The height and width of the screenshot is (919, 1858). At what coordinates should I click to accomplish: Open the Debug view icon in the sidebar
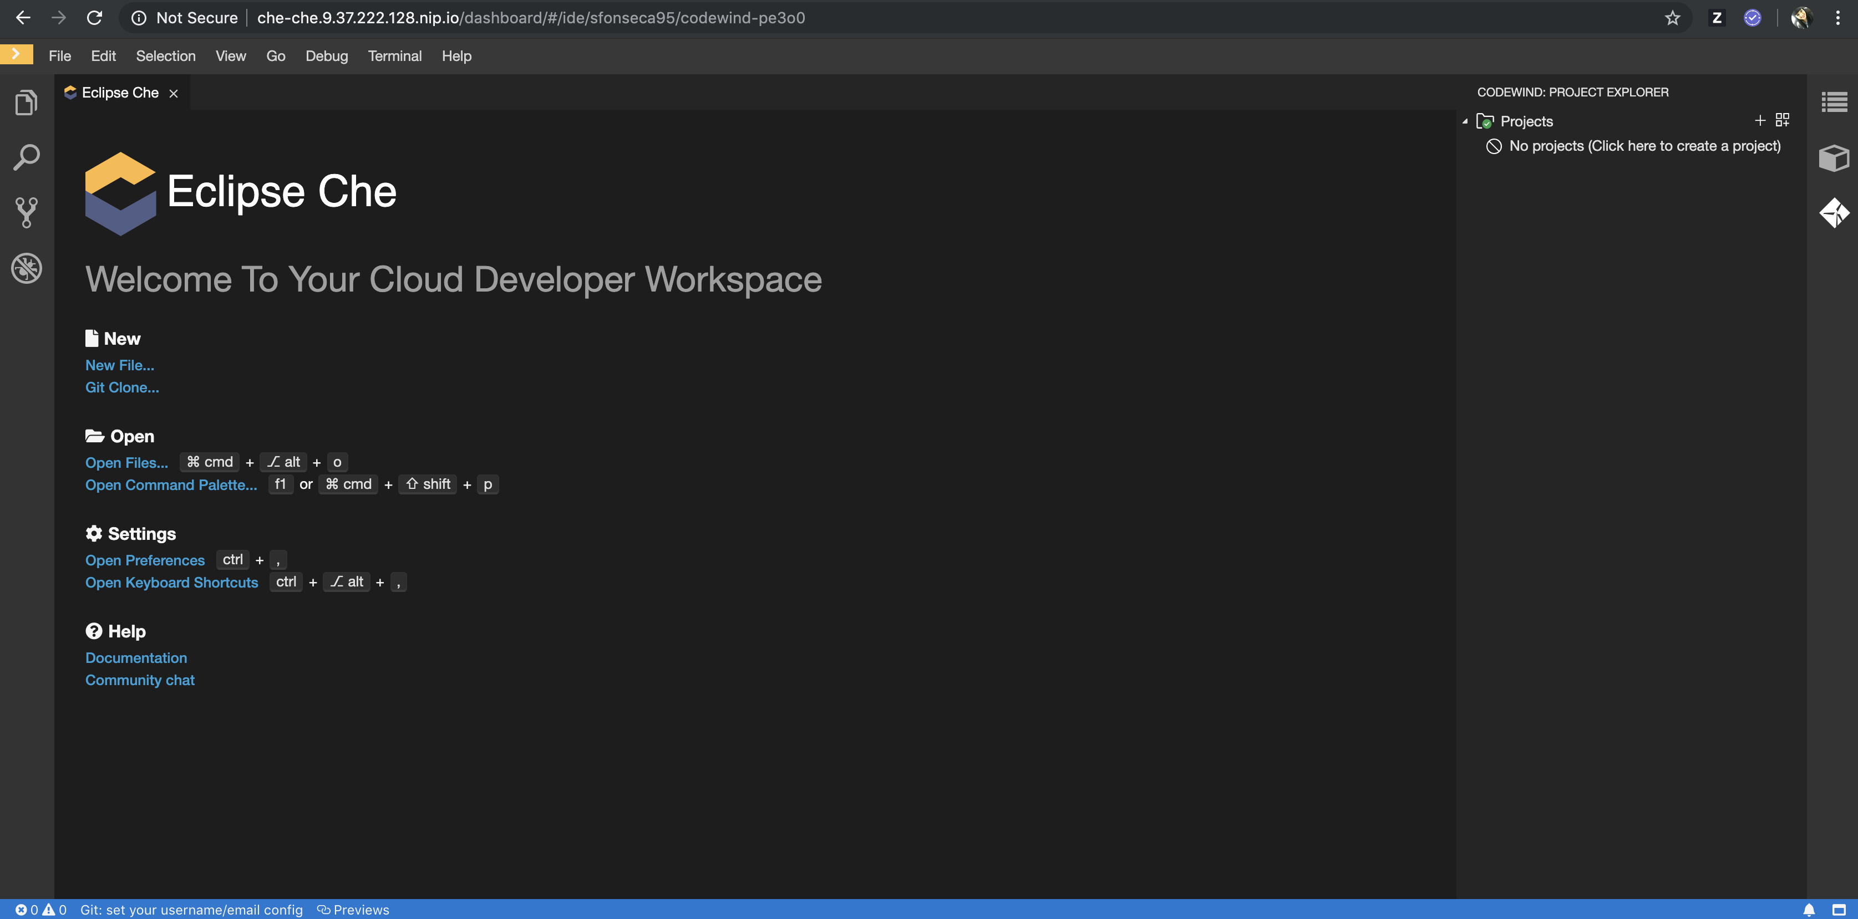[x=26, y=268]
